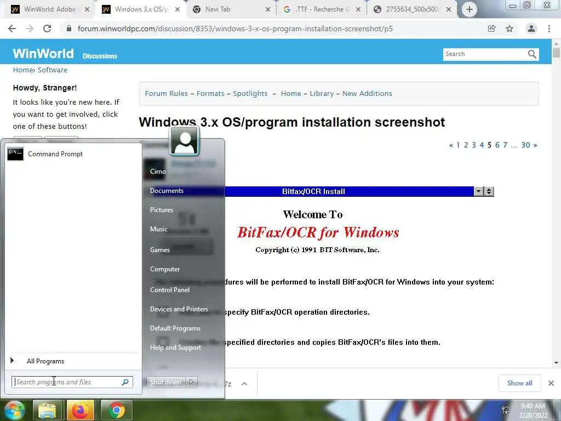This screenshot has height=421, width=561.
Task: Click the Cirno user folder entry
Action: tap(158, 172)
